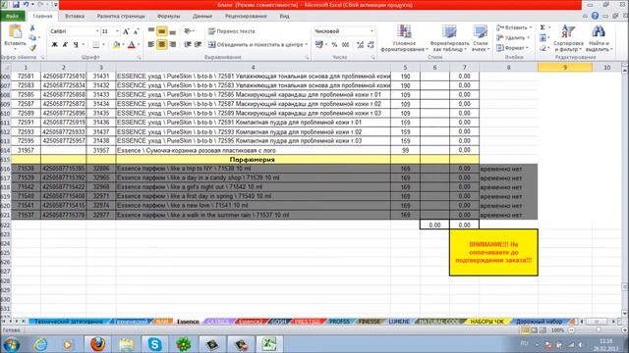Click the decrease indent icon
Viewport: 629px width, 353px height.
[x=188, y=44]
